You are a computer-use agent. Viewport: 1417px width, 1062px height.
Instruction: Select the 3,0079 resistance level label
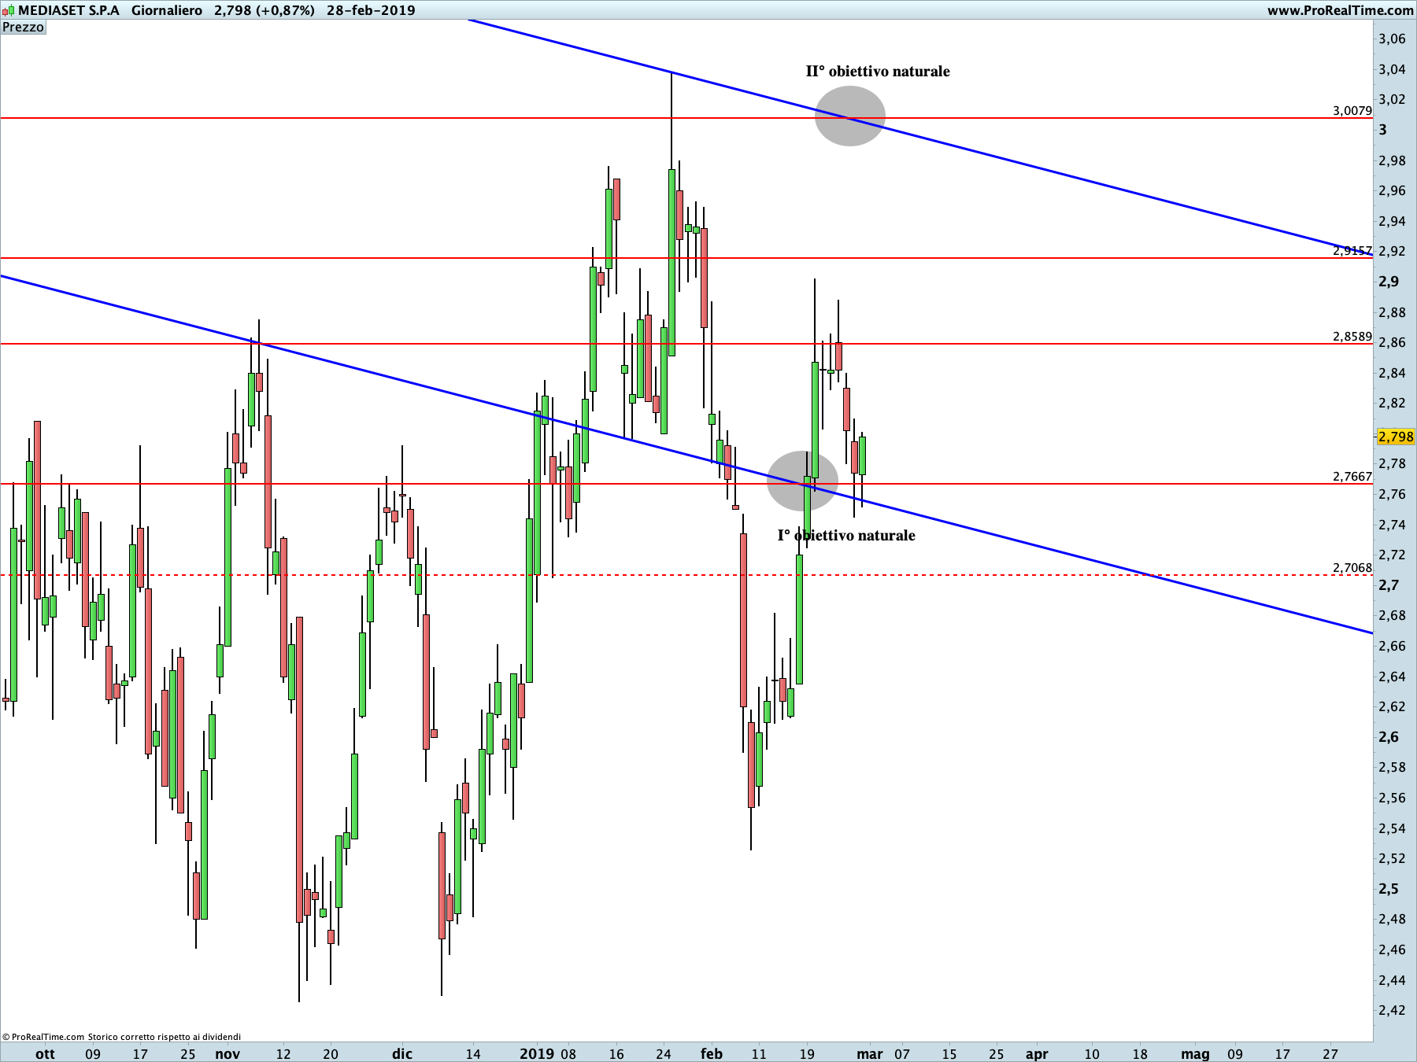coord(1352,110)
